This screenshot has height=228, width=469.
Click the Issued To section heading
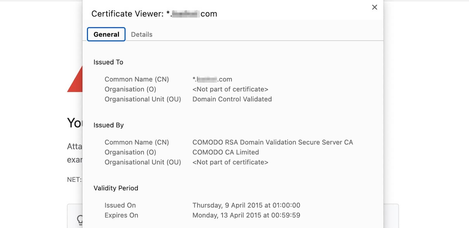108,62
